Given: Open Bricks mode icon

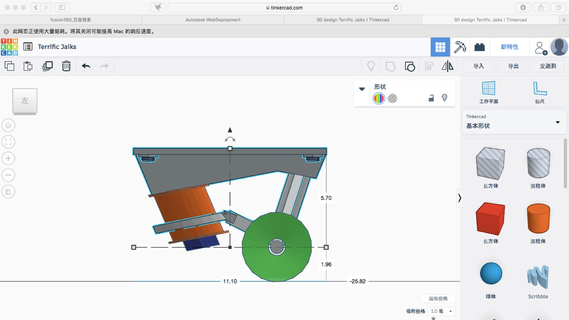Looking at the screenshot, I should (x=479, y=47).
